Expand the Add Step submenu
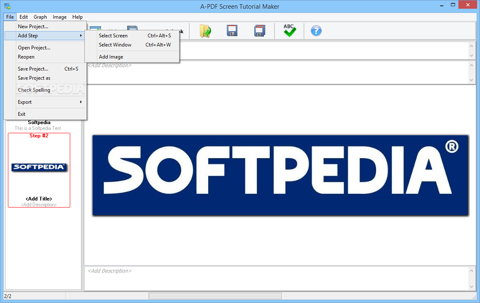This screenshot has width=480, height=303. (45, 35)
